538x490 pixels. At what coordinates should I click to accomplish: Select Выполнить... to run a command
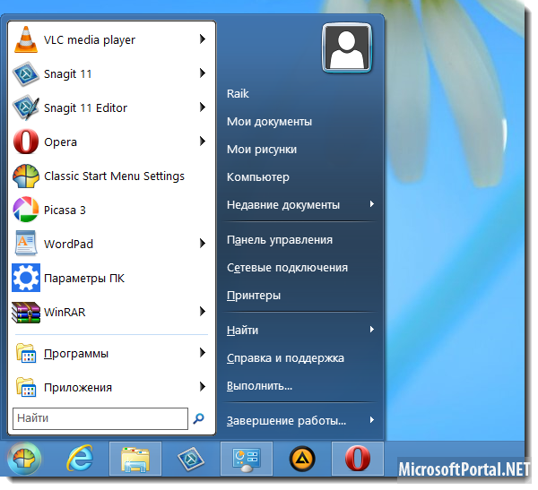259,386
